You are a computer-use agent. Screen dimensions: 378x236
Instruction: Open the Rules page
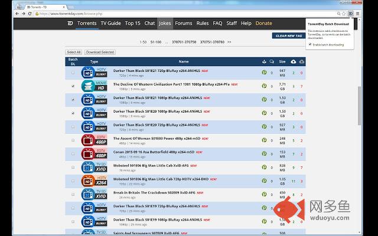click(x=203, y=23)
